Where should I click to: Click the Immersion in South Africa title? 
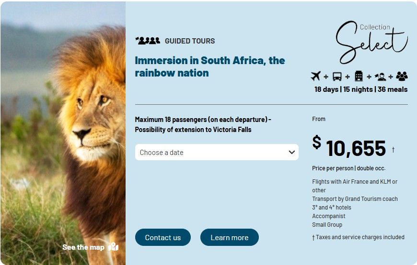[x=209, y=66]
